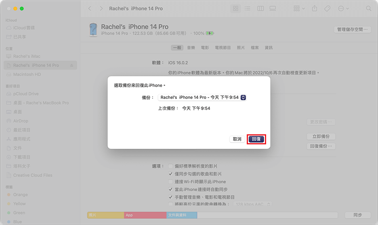The width and height of the screenshot is (378, 225).
Task: Click the 立即備份 button
Action: [321, 136]
